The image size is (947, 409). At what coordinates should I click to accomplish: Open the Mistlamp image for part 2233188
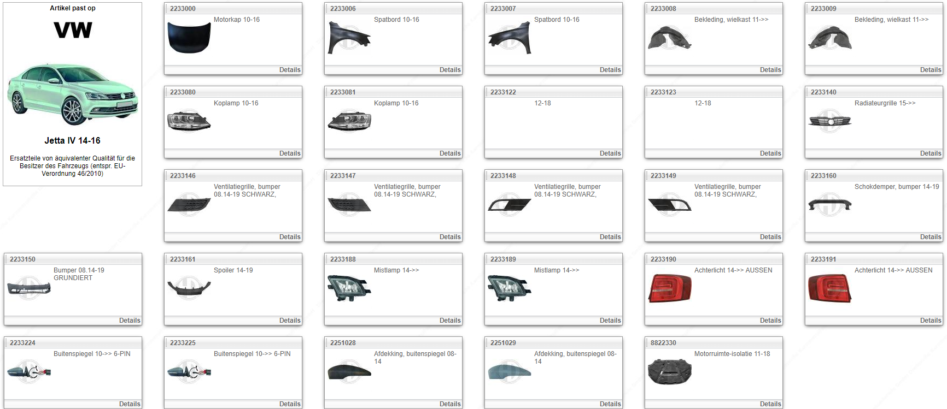pyautogui.click(x=349, y=288)
